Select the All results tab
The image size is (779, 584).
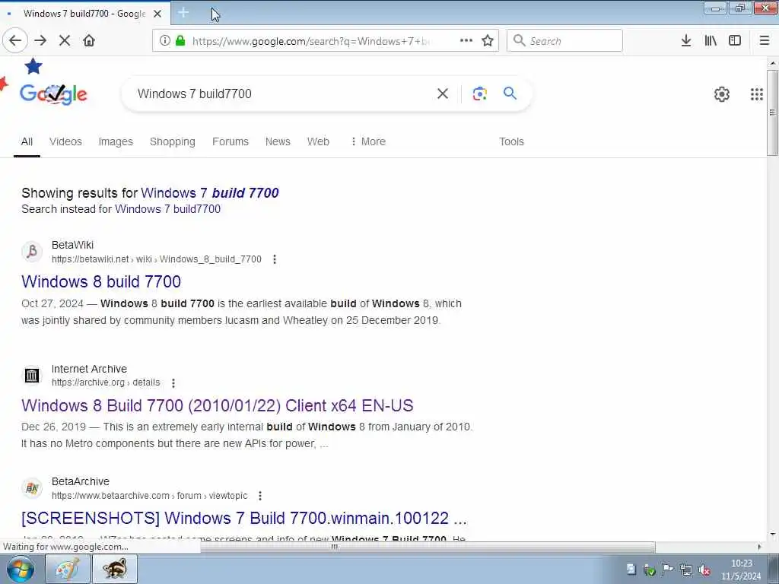(27, 141)
